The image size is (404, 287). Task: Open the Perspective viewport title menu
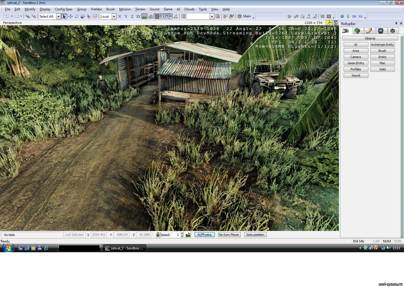pos(12,23)
